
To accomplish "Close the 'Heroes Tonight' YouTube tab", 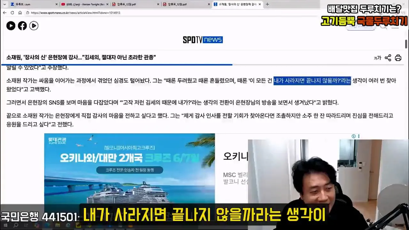I will point(107,4).
